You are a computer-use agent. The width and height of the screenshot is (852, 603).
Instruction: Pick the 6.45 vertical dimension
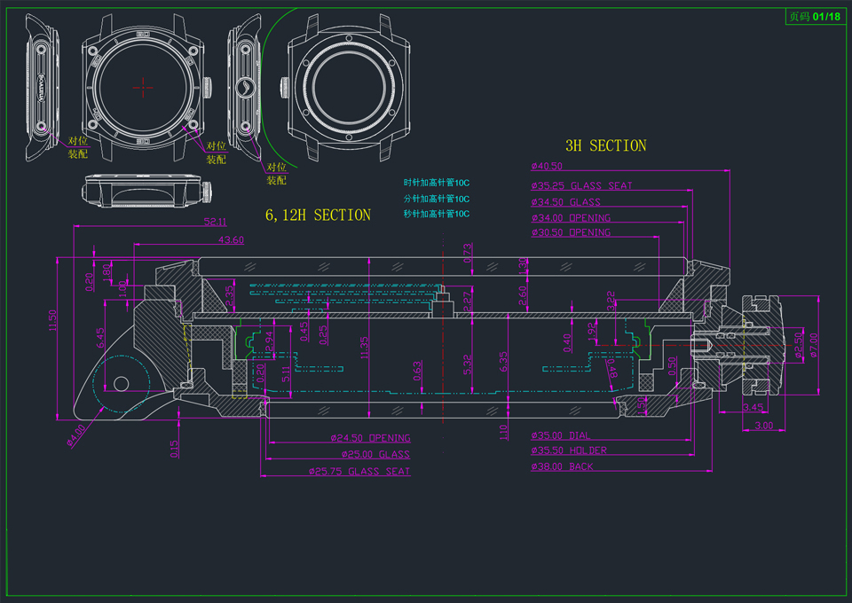(100, 337)
